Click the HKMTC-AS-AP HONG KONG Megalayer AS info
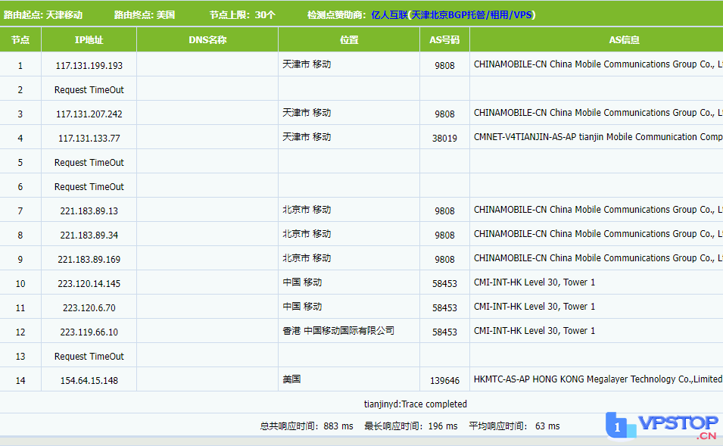723x446 pixels. (598, 379)
